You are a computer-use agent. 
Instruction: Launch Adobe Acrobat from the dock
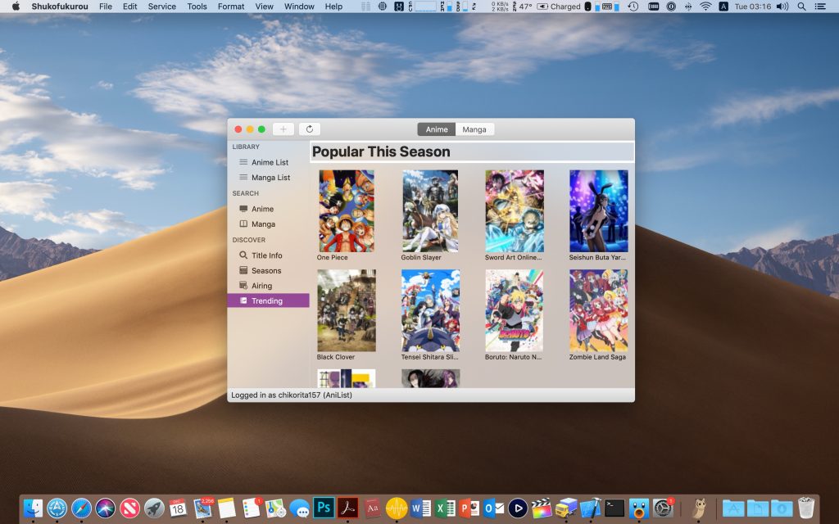(x=347, y=508)
